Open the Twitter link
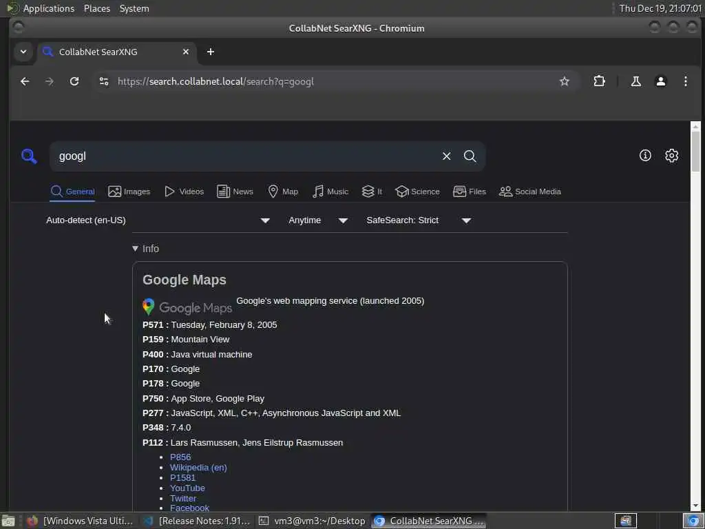Screen dimensions: 705x529 (183, 499)
